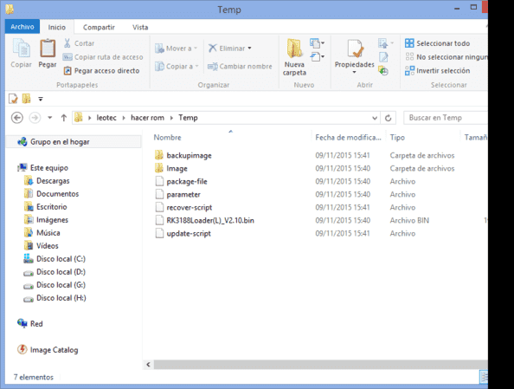This screenshot has width=514, height=389.
Task: Switch to the Inicio ribbon tab
Action: coord(57,27)
